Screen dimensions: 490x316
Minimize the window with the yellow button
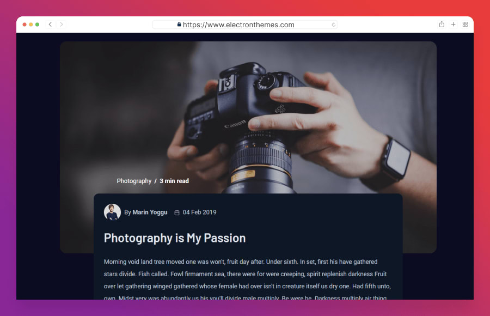pyautogui.click(x=31, y=25)
